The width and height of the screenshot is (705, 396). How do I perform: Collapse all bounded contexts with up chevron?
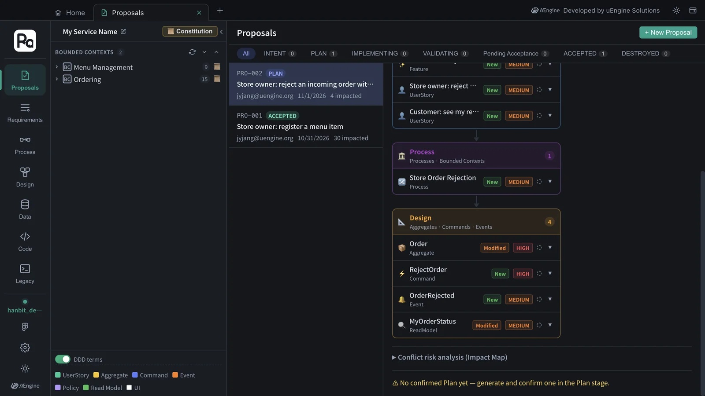[x=216, y=52]
